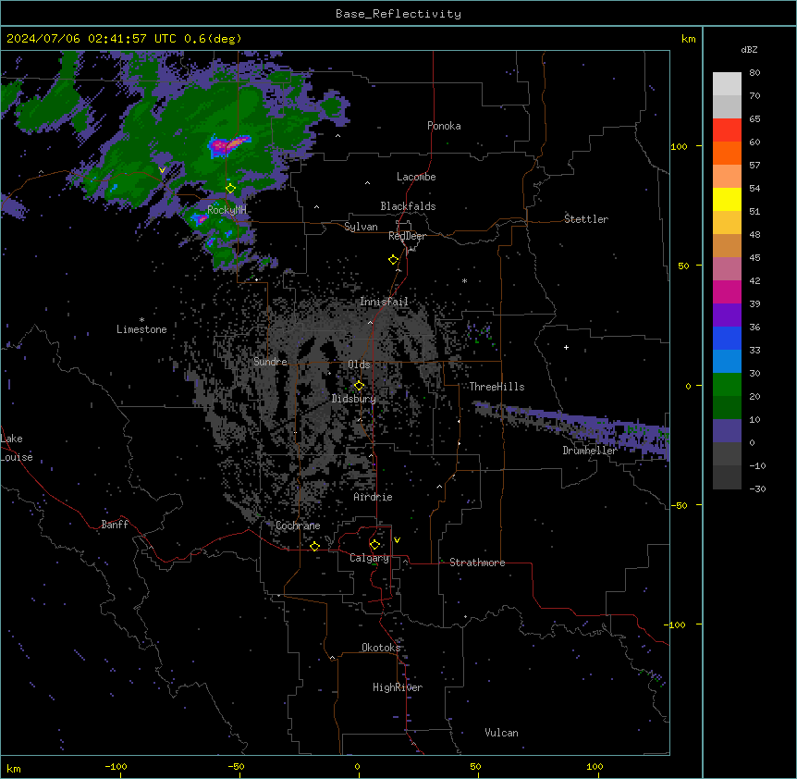Image resolution: width=797 pixels, height=779 pixels.
Task: Select the yellow V marker east of Calgary
Action: (x=397, y=540)
